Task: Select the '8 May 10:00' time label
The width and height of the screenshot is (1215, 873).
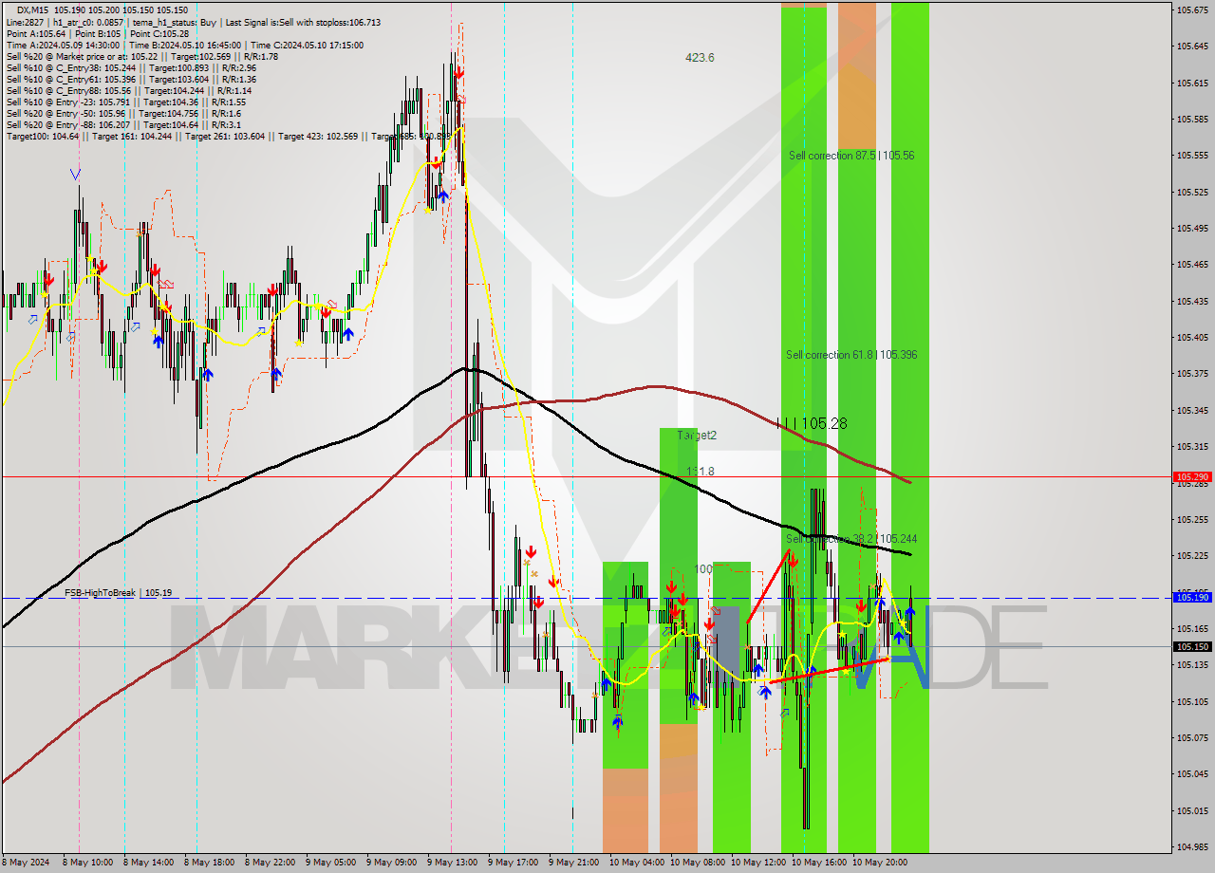Action: tap(86, 863)
